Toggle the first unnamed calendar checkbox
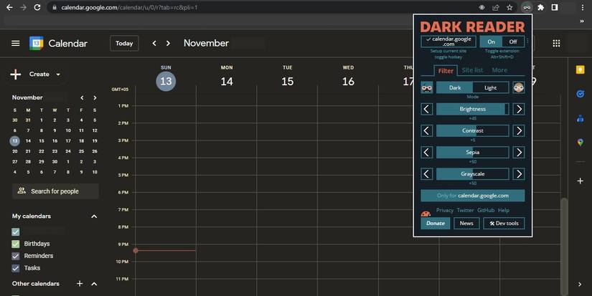Image resolution: width=592 pixels, height=296 pixels. point(16,231)
